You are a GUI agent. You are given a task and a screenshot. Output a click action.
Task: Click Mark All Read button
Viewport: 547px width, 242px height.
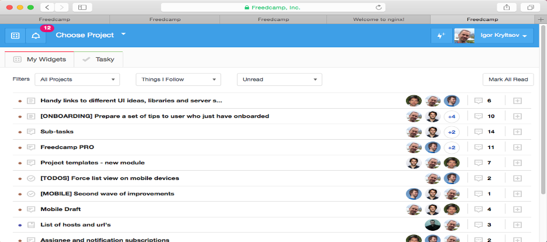coord(508,79)
